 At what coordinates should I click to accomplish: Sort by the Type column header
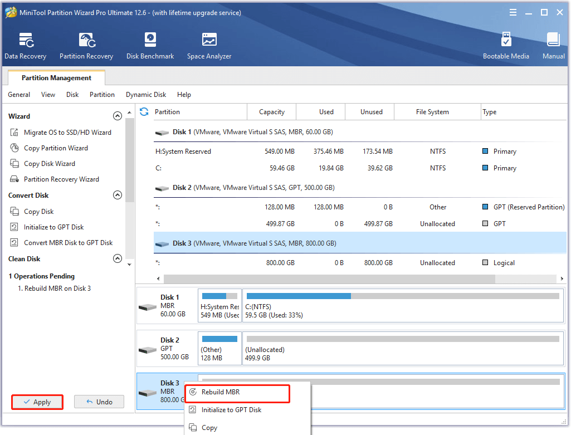point(524,112)
